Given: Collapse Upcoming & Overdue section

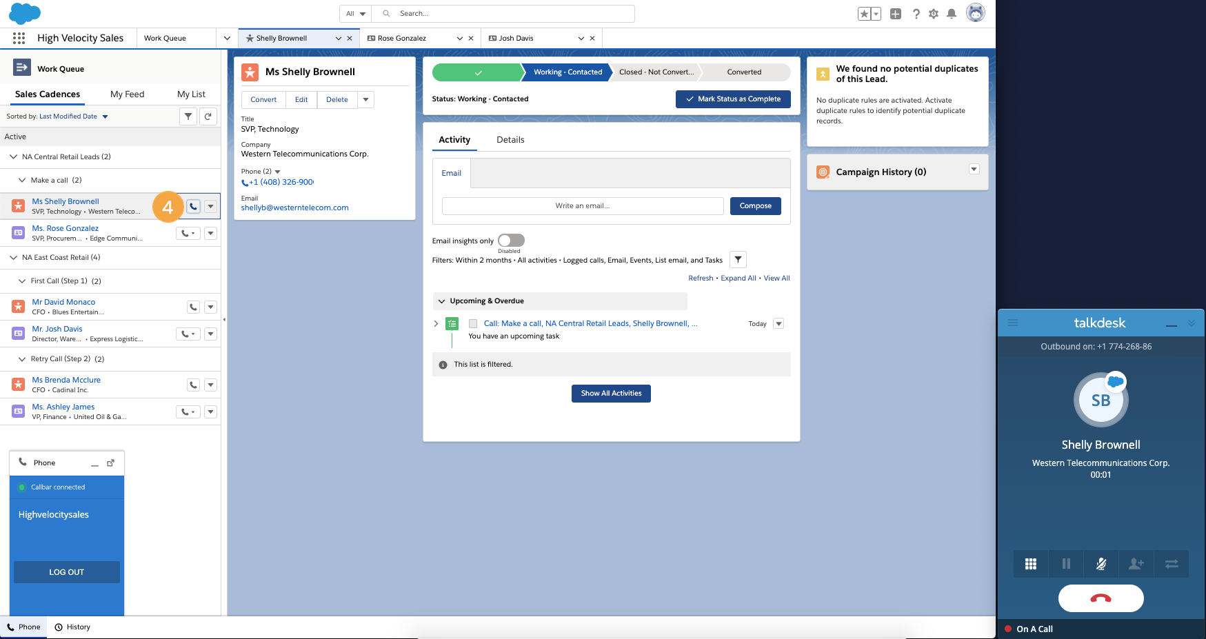Looking at the screenshot, I should 442,301.
